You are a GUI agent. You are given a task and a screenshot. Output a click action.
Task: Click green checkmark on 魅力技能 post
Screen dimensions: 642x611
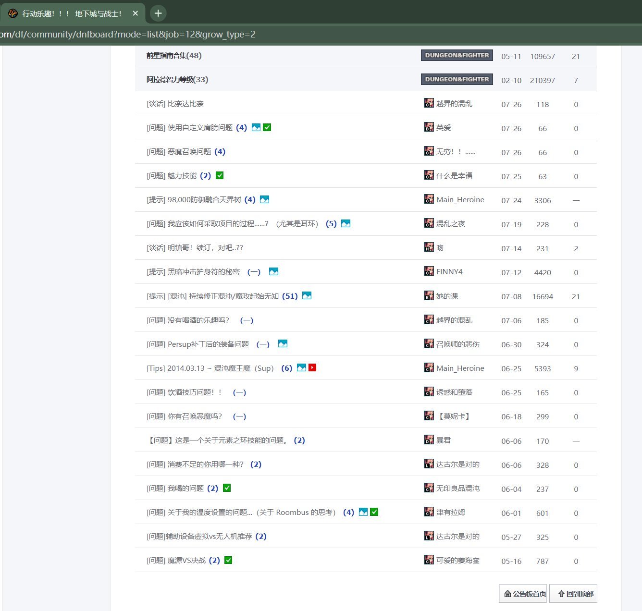coord(220,175)
